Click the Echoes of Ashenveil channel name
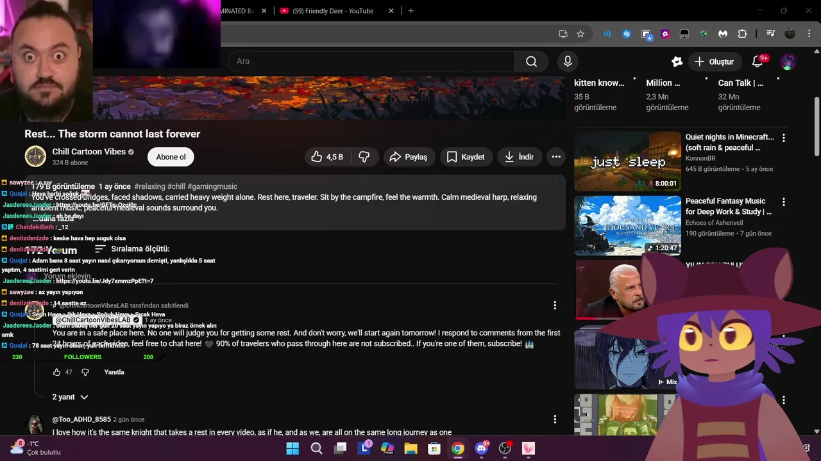Image resolution: width=821 pixels, height=461 pixels. (714, 222)
